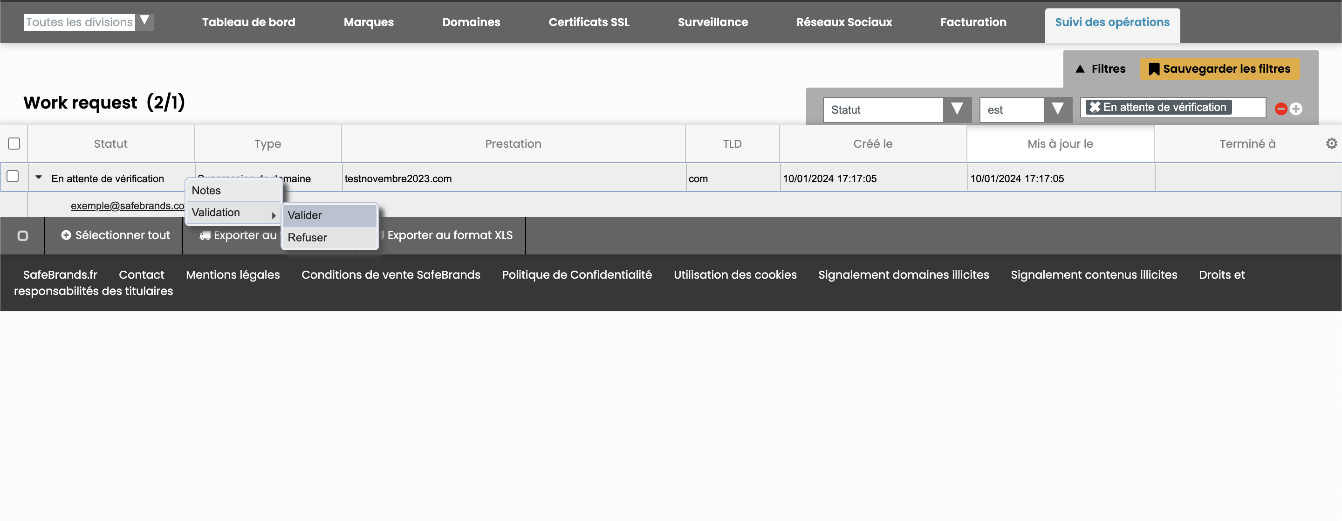Viewport: 1342px width, 521px height.
Task: Open exemple@safebrands email link
Action: tap(127, 206)
